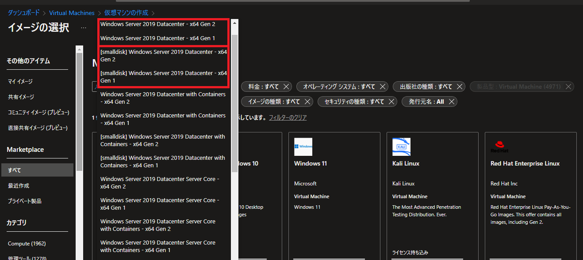Filter by the Compute (1962) category
The width and height of the screenshot is (583, 260).
(x=27, y=244)
